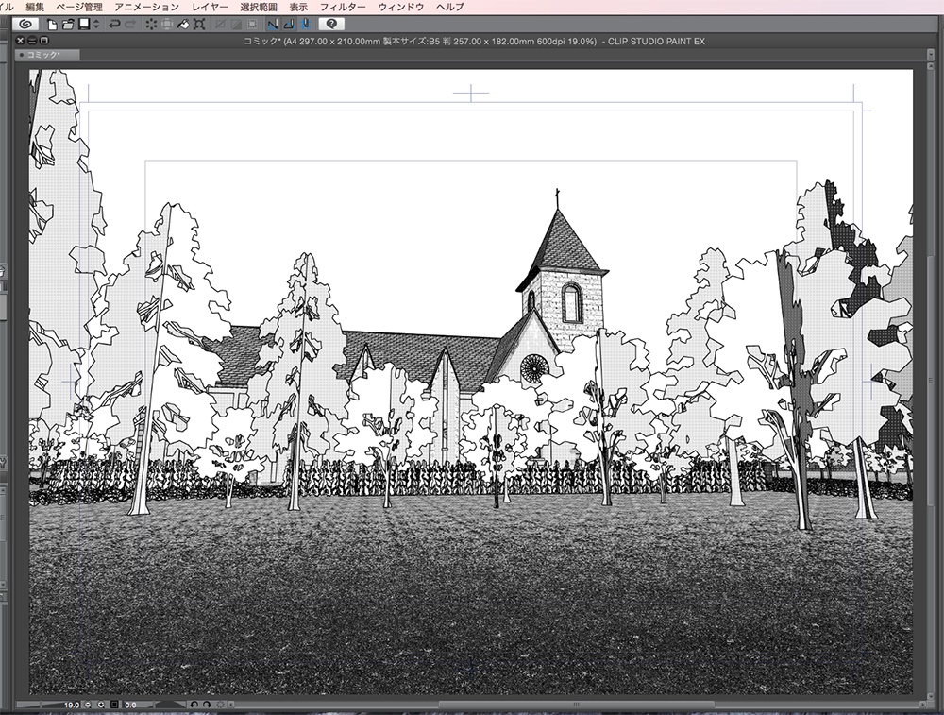Viewport: 944px width, 715px height.
Task: Clear outside the selection
Action: [167, 25]
